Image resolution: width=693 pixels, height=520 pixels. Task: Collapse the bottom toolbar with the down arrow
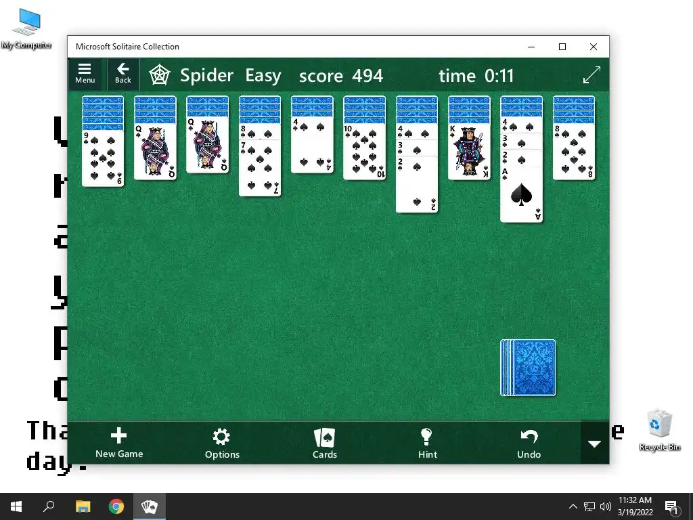pyautogui.click(x=594, y=443)
